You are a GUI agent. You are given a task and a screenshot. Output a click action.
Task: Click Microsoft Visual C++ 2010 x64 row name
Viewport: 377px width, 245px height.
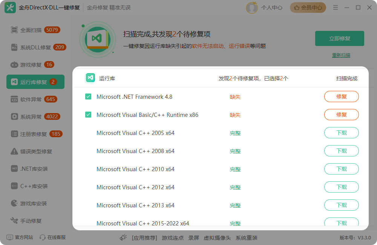click(135, 169)
